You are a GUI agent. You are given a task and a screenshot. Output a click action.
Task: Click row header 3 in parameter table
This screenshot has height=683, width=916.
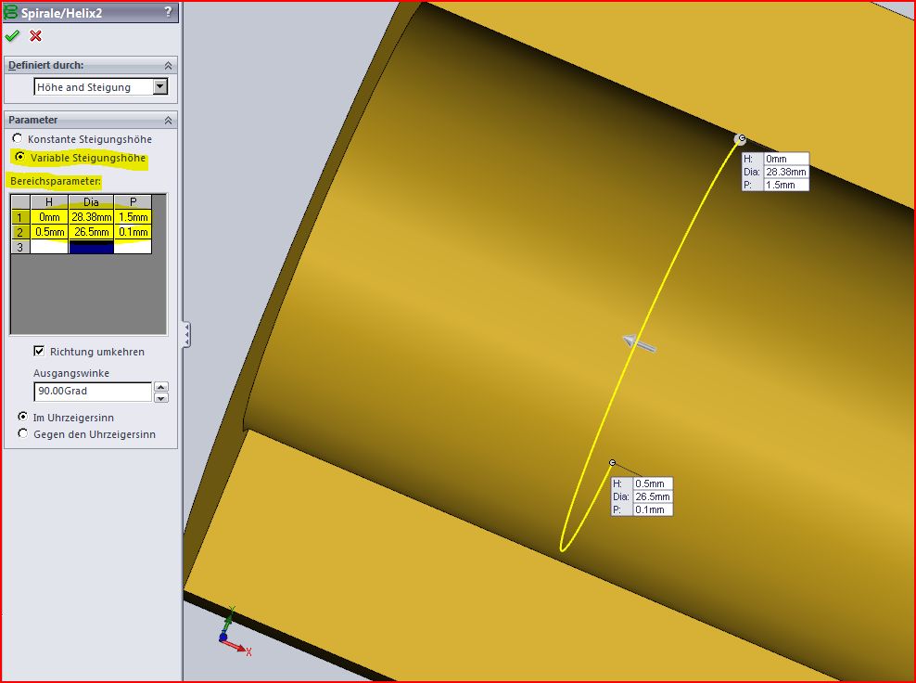(x=20, y=247)
